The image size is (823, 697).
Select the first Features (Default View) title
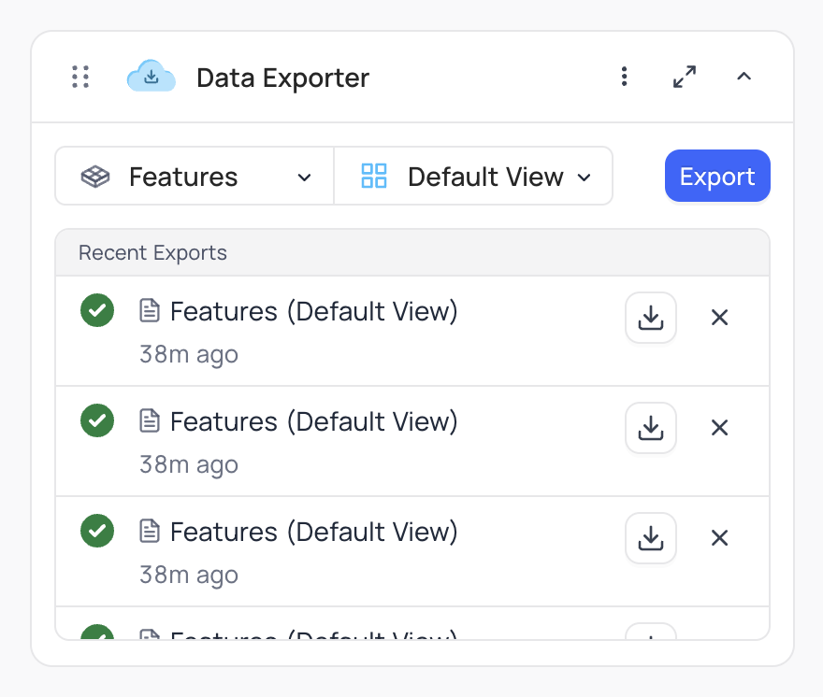313,311
